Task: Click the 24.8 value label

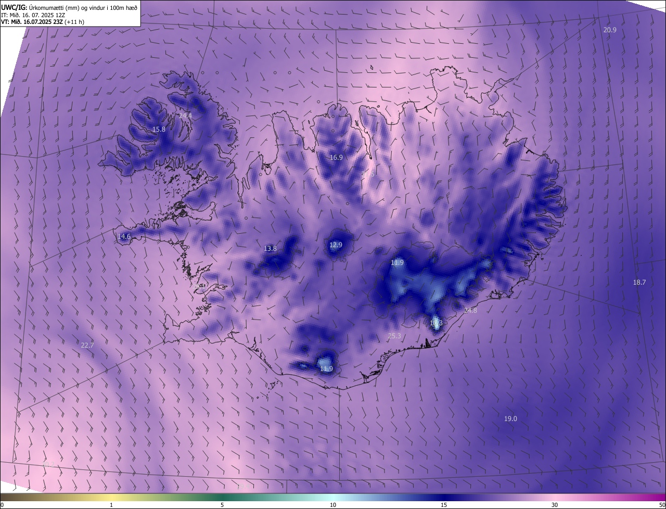Action: coord(470,311)
